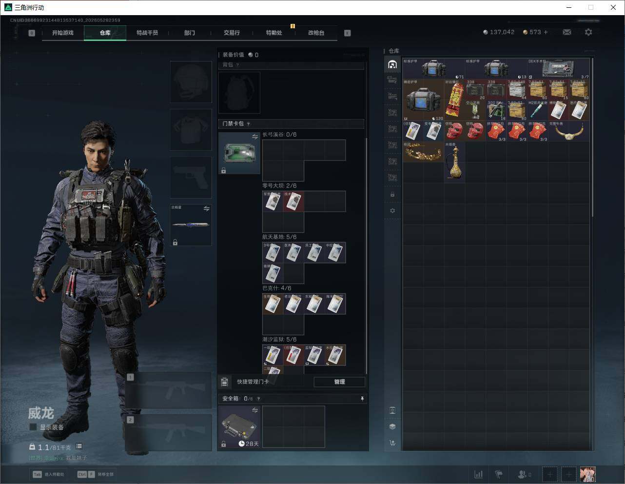Image resolution: width=625 pixels, height=484 pixels.
Task: Click the large armor repair kit showing 120
Action: point(423,100)
